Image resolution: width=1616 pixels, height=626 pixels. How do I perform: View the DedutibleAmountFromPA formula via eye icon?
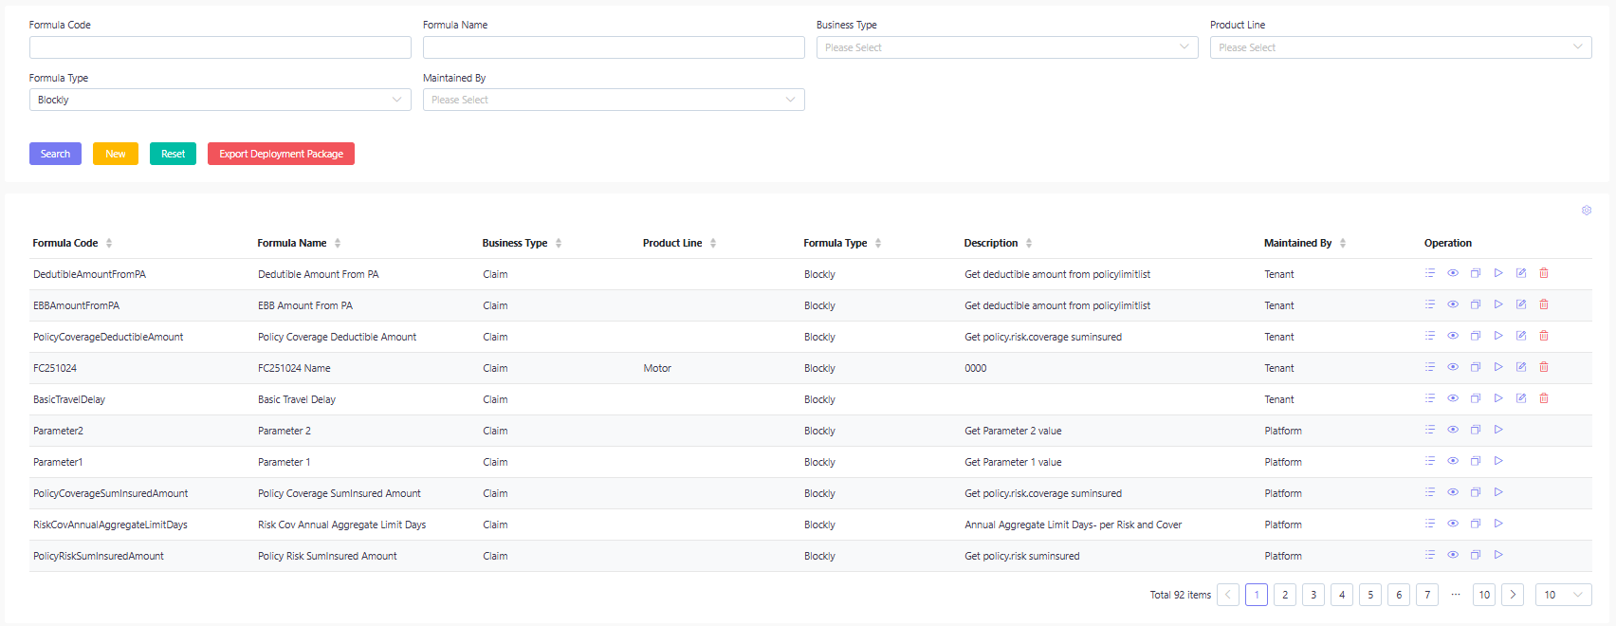pyautogui.click(x=1453, y=273)
